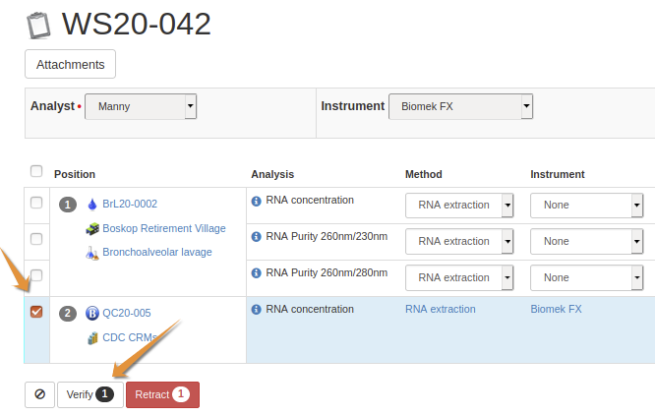
Task: Toggle the select-all checkbox in table header
Action: coord(36,171)
